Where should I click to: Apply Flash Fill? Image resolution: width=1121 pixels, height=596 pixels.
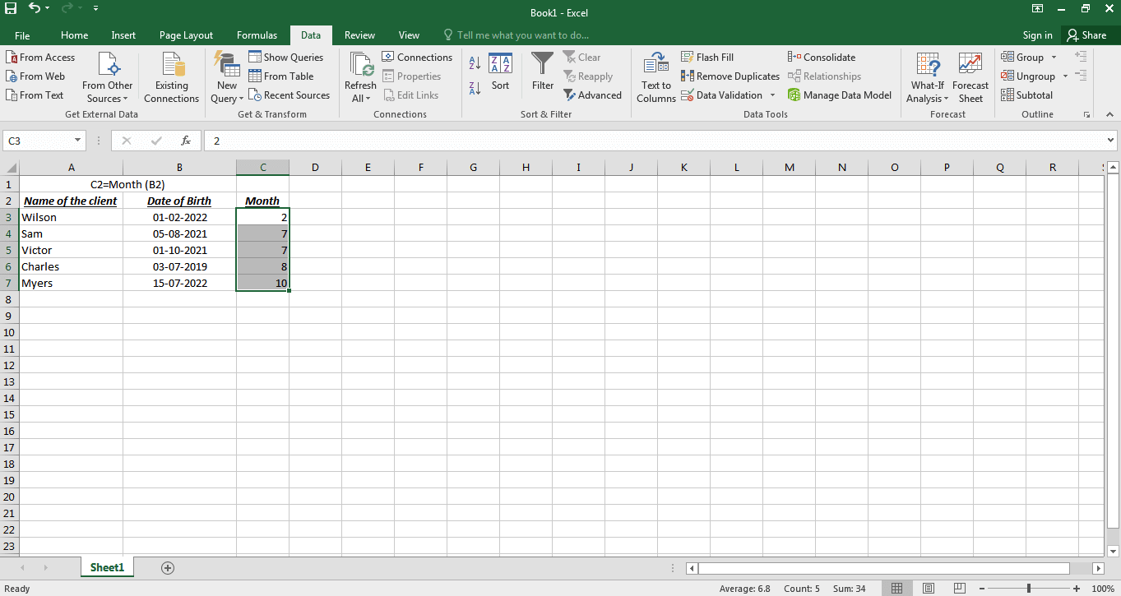pos(707,58)
